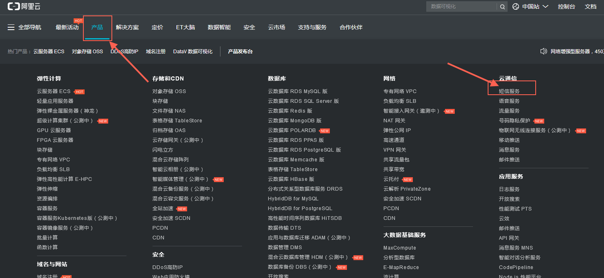The width and height of the screenshot is (604, 278).
Task: Open 云托付 link
Action: point(391,179)
